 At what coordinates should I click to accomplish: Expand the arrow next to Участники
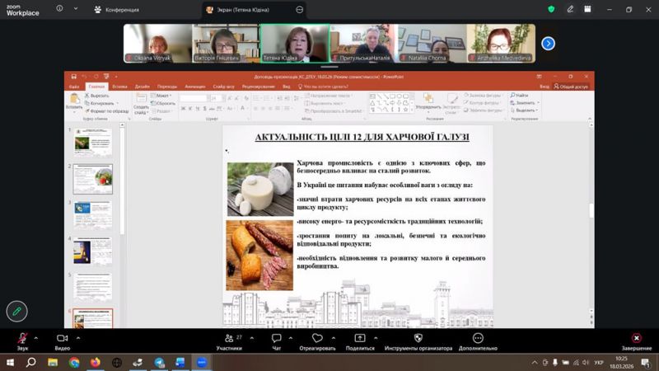point(251,337)
